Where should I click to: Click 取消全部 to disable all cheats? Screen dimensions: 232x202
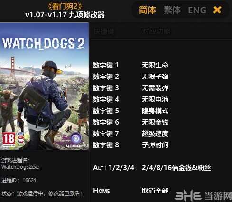[155, 191]
